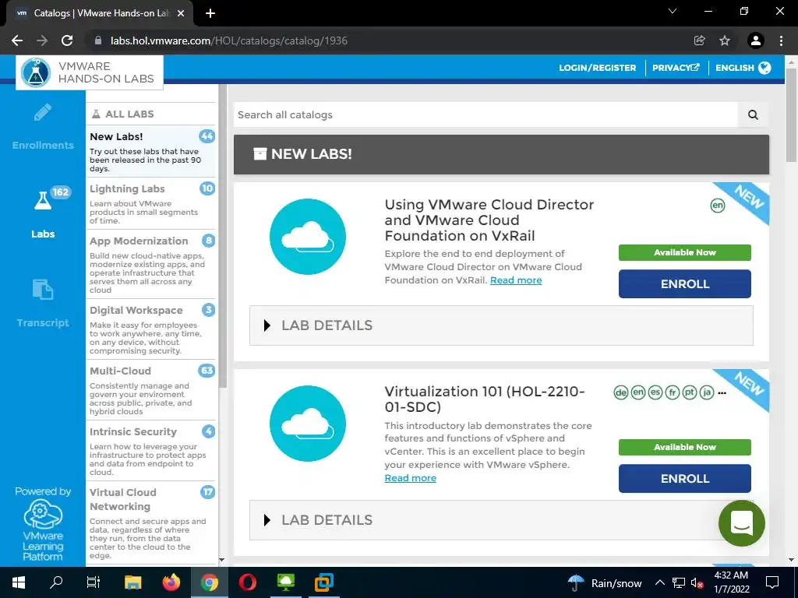Image resolution: width=798 pixels, height=598 pixels.
Task: Click Read more for Cloud Director lab
Action: coord(516,280)
